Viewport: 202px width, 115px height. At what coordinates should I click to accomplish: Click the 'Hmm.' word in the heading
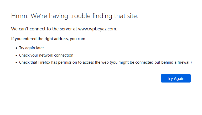tap(20, 16)
